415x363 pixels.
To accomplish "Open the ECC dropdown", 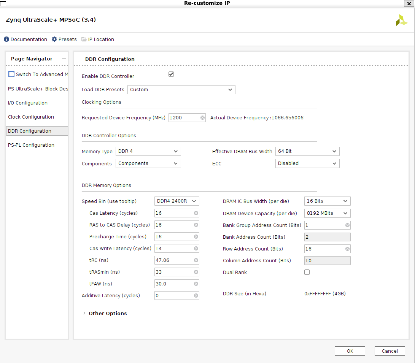I will point(307,163).
